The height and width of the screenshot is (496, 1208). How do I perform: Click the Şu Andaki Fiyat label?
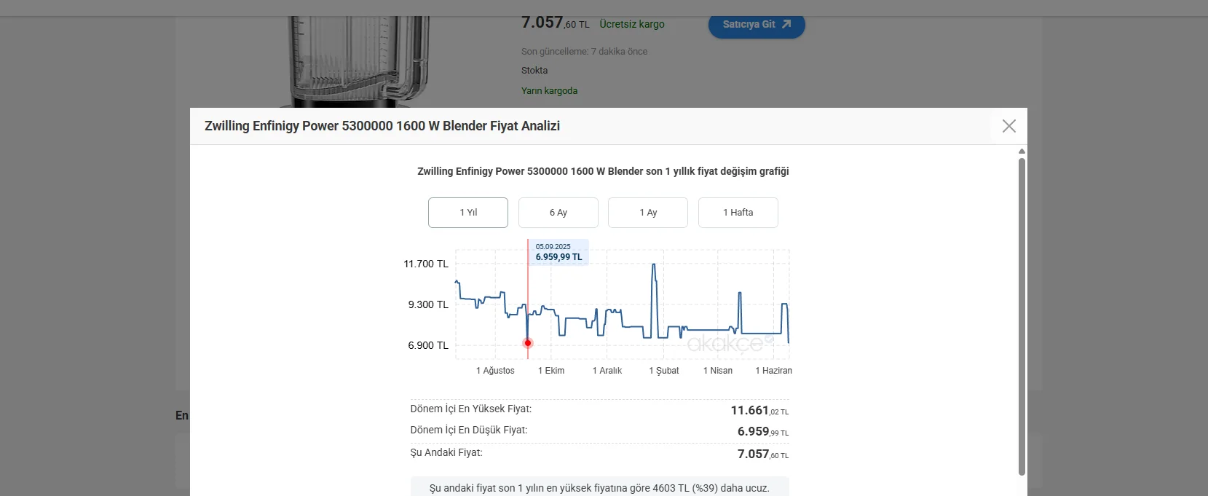[x=446, y=452]
